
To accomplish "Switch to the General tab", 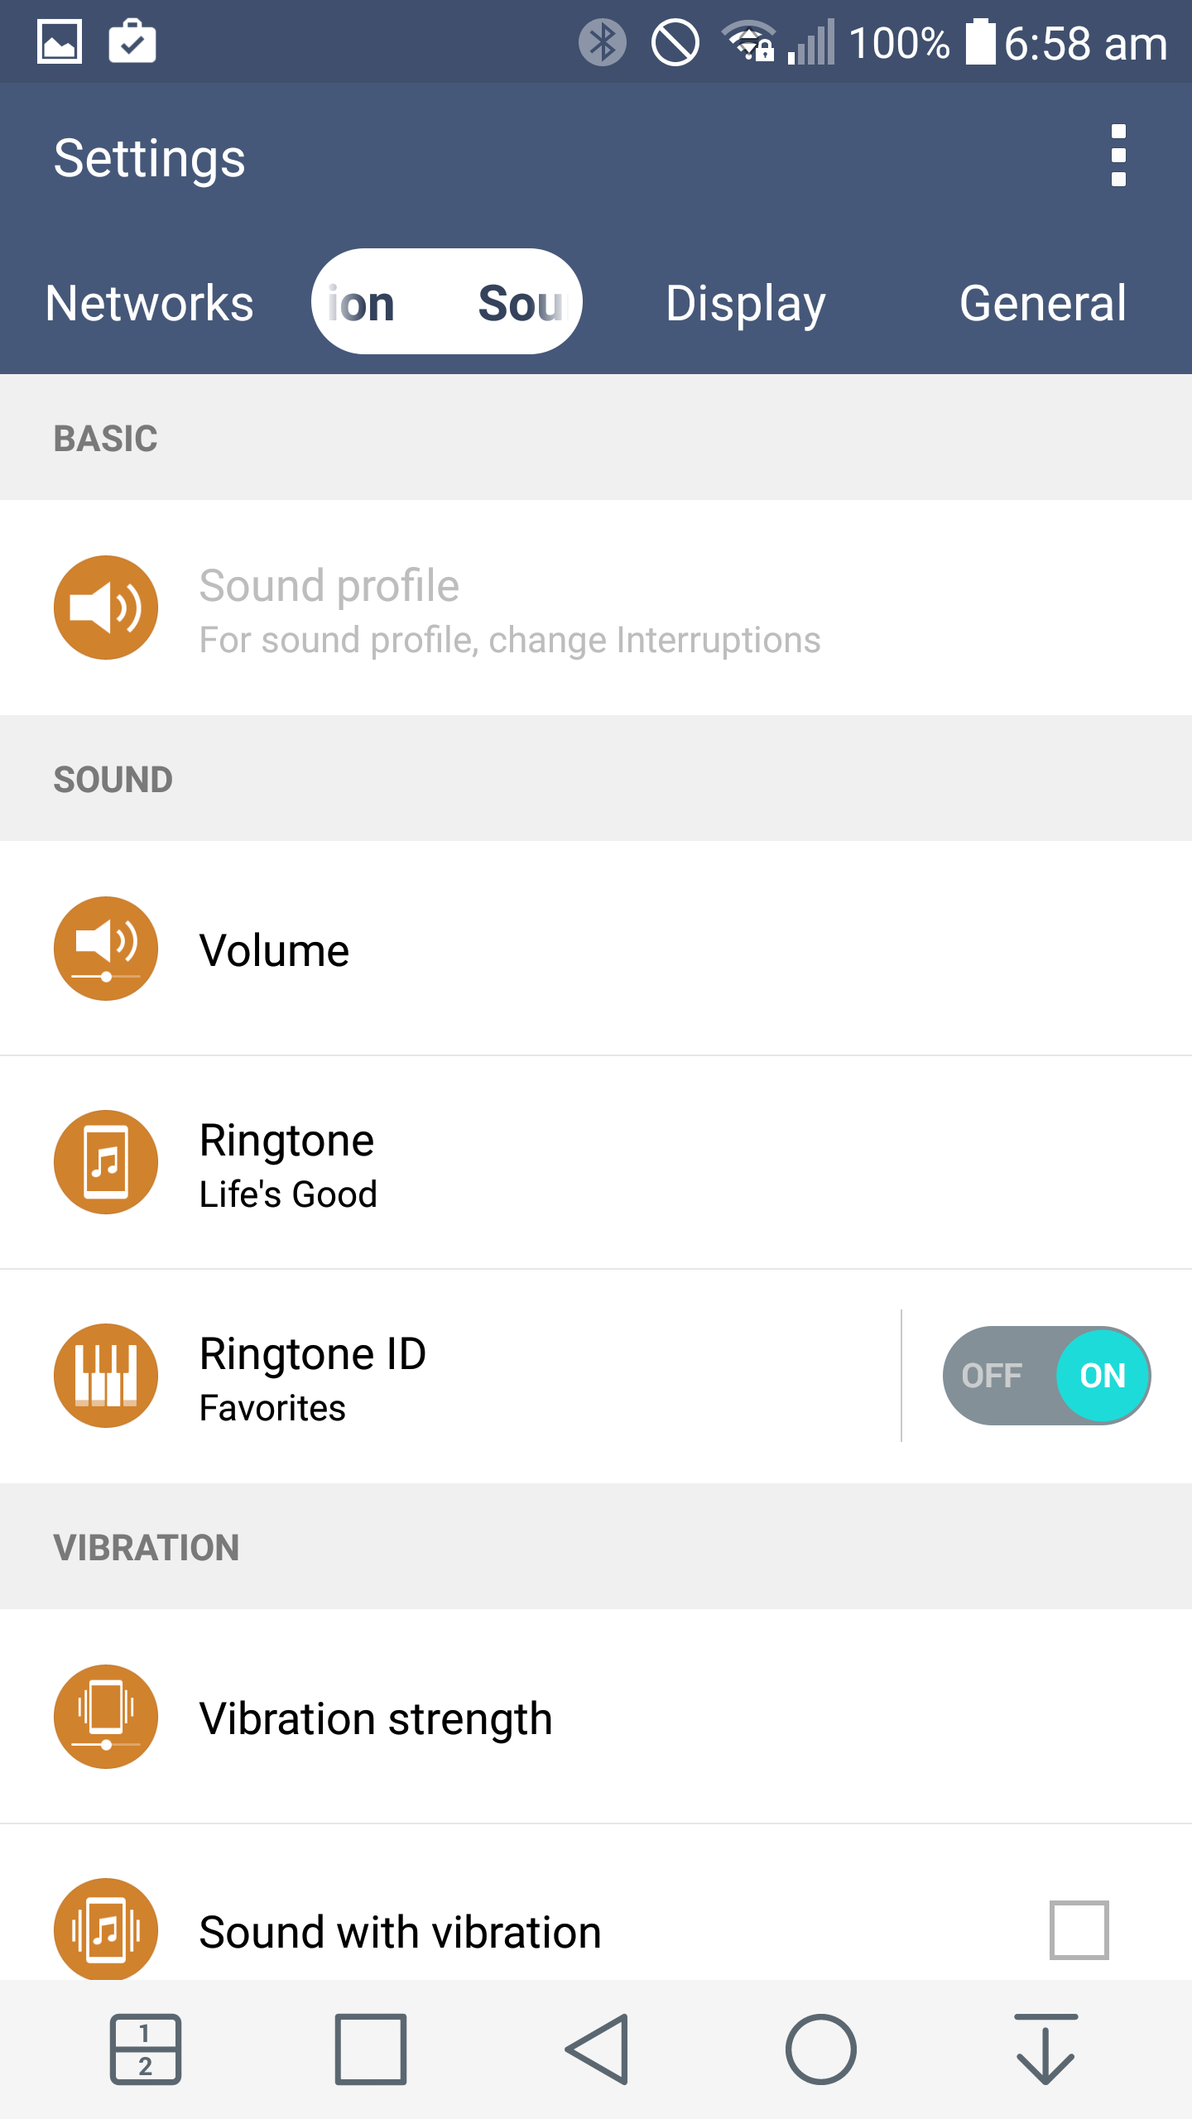I will pyautogui.click(x=1042, y=303).
